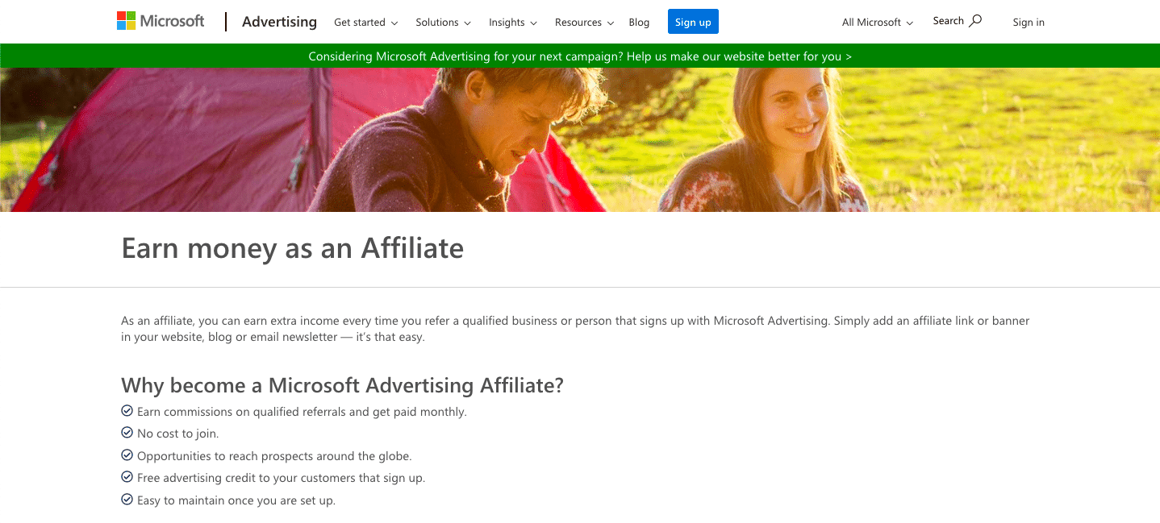
Task: Go to the Blog page
Action: 639,23
